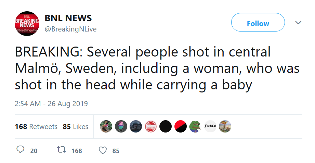The width and height of the screenshot is (315, 163).
Task: Click the tweet text about Malmö shooting
Action: point(157,68)
